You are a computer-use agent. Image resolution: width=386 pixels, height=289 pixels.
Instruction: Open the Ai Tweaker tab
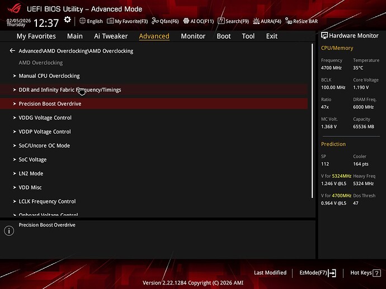[x=111, y=36]
